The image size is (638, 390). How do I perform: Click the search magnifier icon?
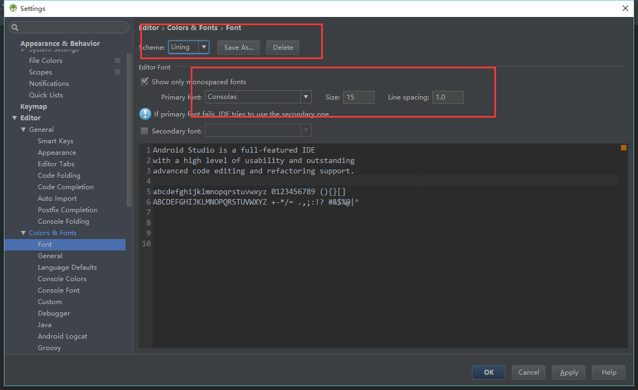point(15,28)
